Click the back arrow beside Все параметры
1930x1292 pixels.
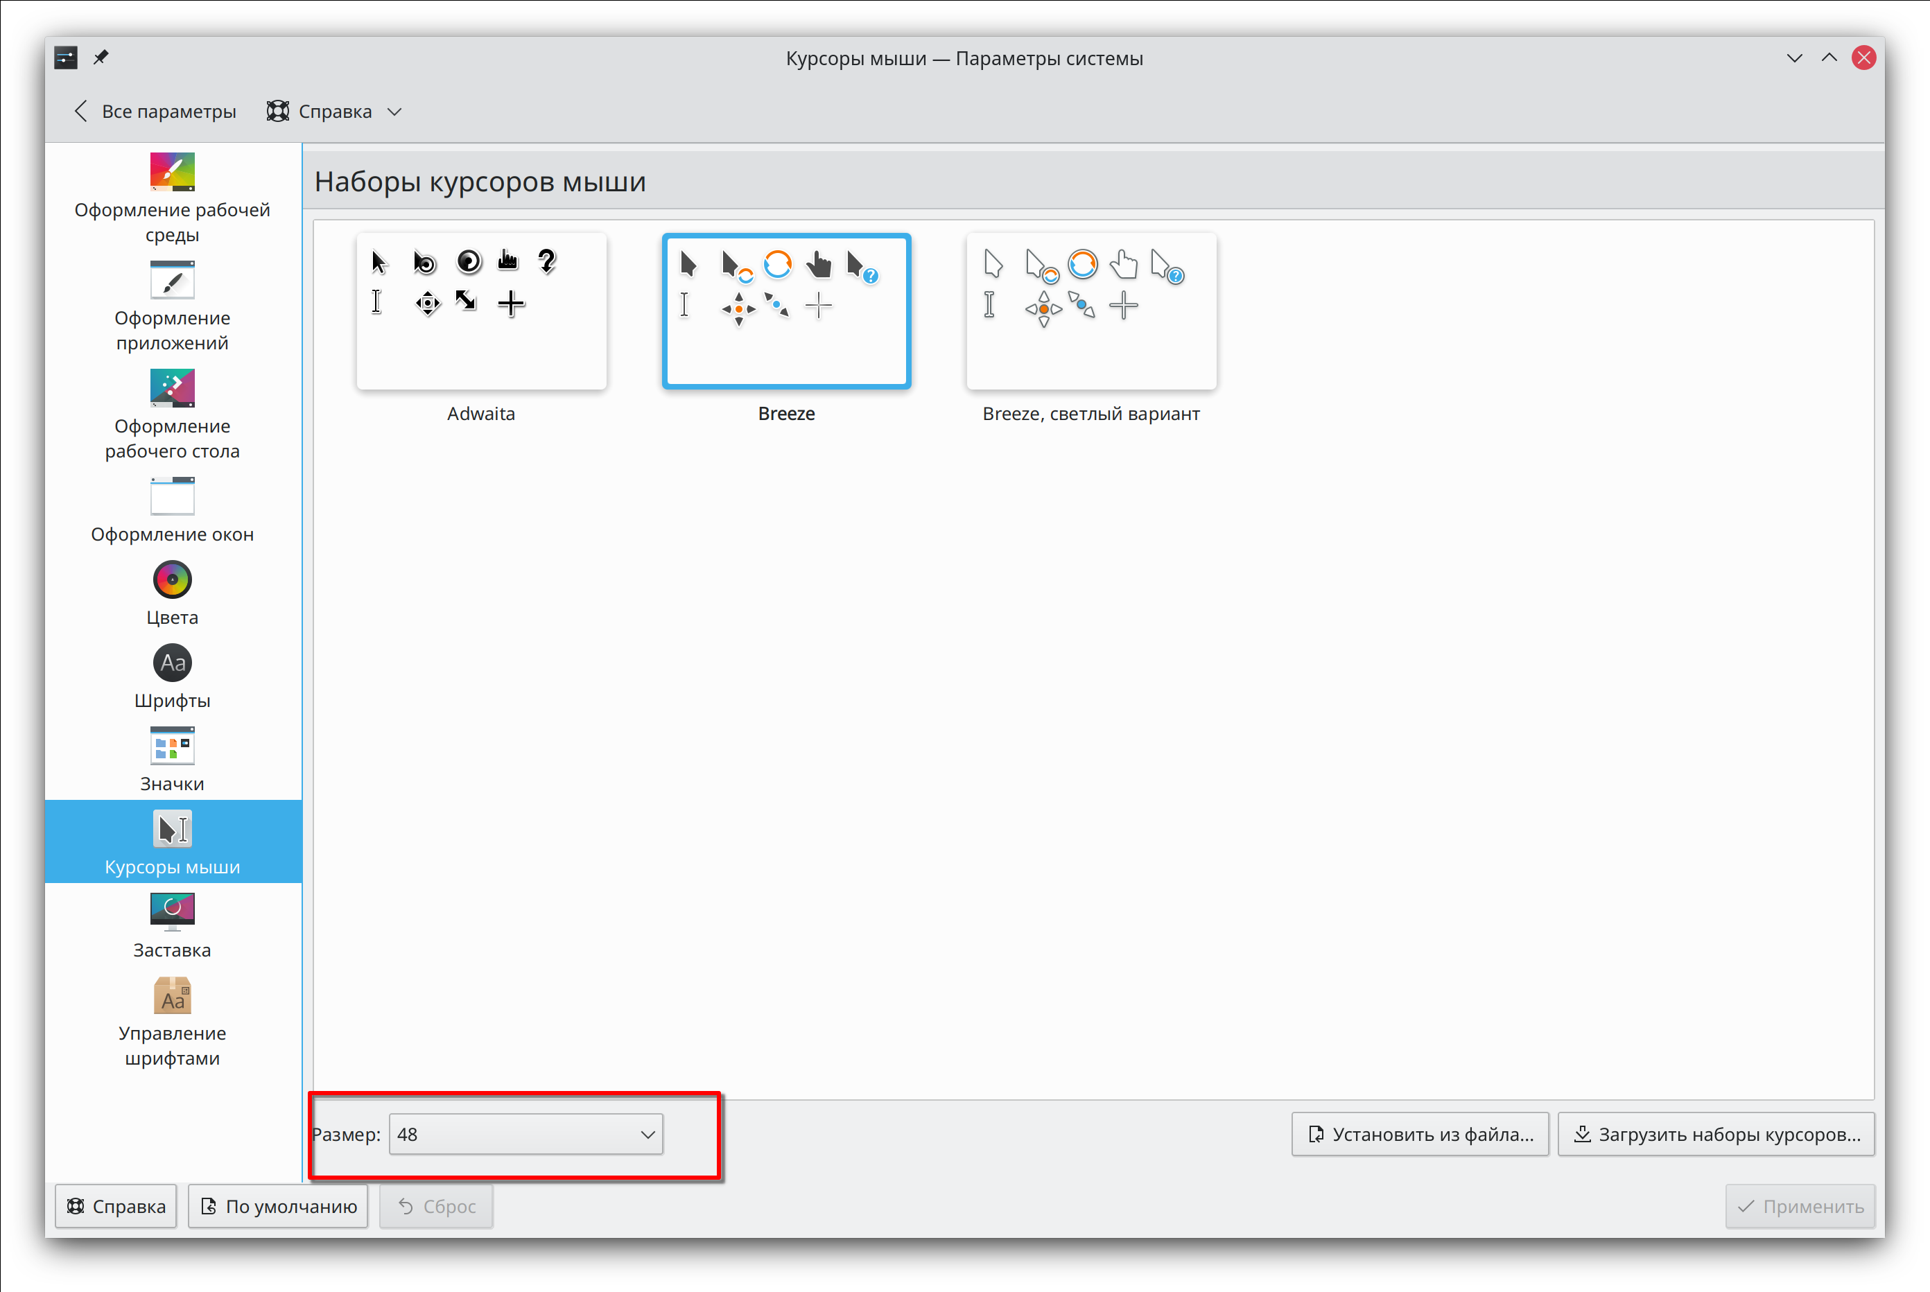(80, 111)
